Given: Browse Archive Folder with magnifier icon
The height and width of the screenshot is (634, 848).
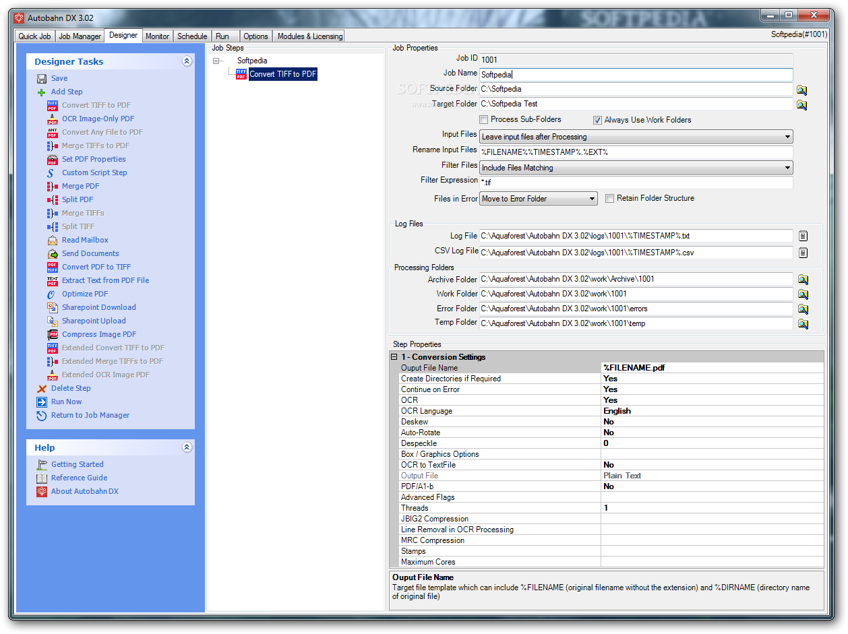Looking at the screenshot, I should 803,279.
